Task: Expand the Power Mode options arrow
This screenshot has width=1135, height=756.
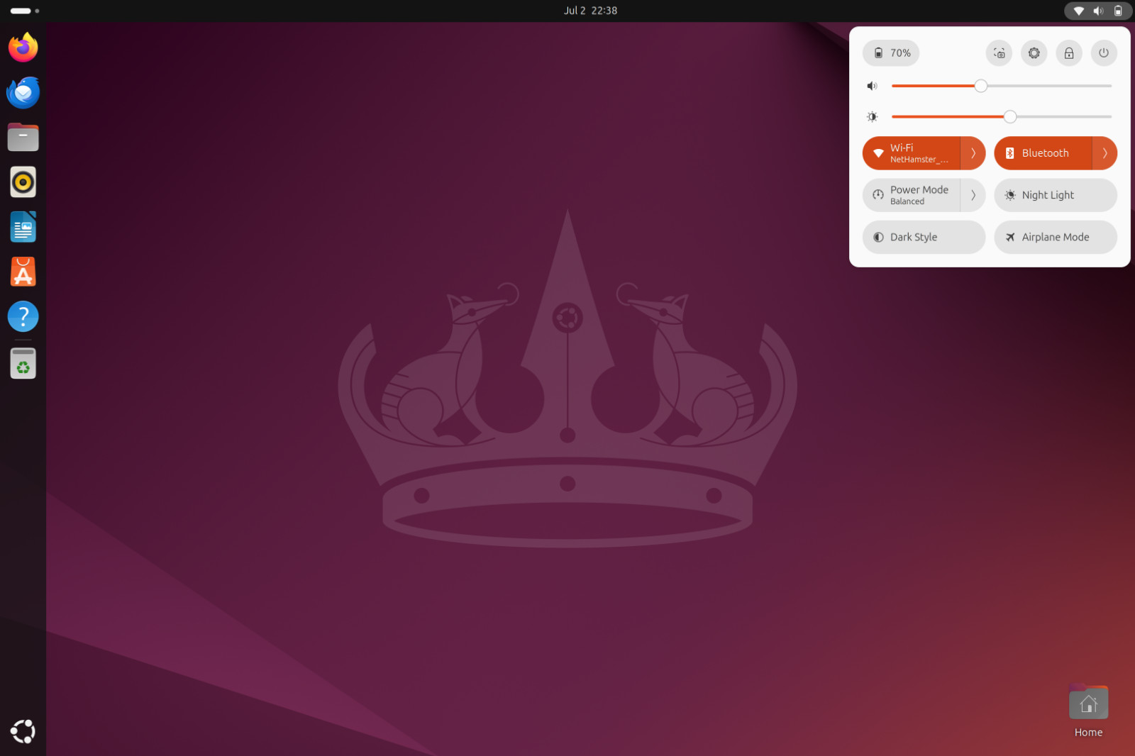Action: click(973, 195)
